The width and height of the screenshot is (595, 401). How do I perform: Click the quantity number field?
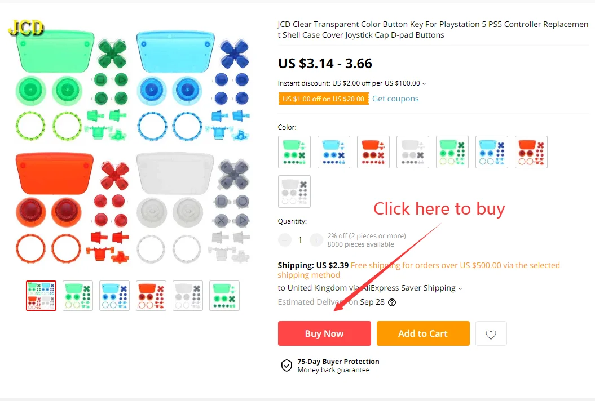pyautogui.click(x=300, y=240)
